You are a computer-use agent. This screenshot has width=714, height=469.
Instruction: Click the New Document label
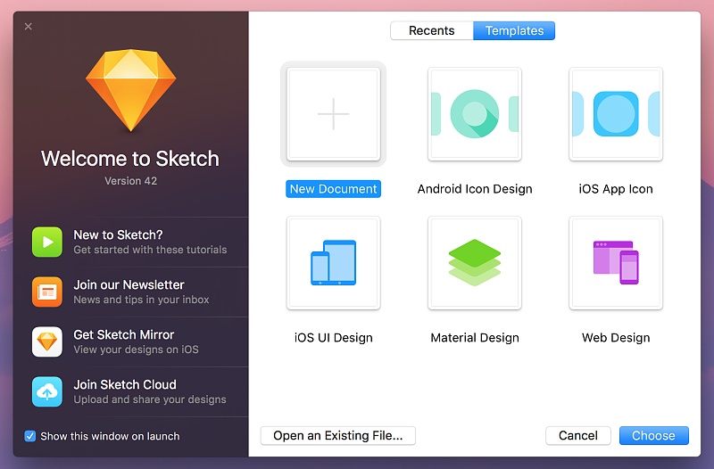pyautogui.click(x=333, y=189)
